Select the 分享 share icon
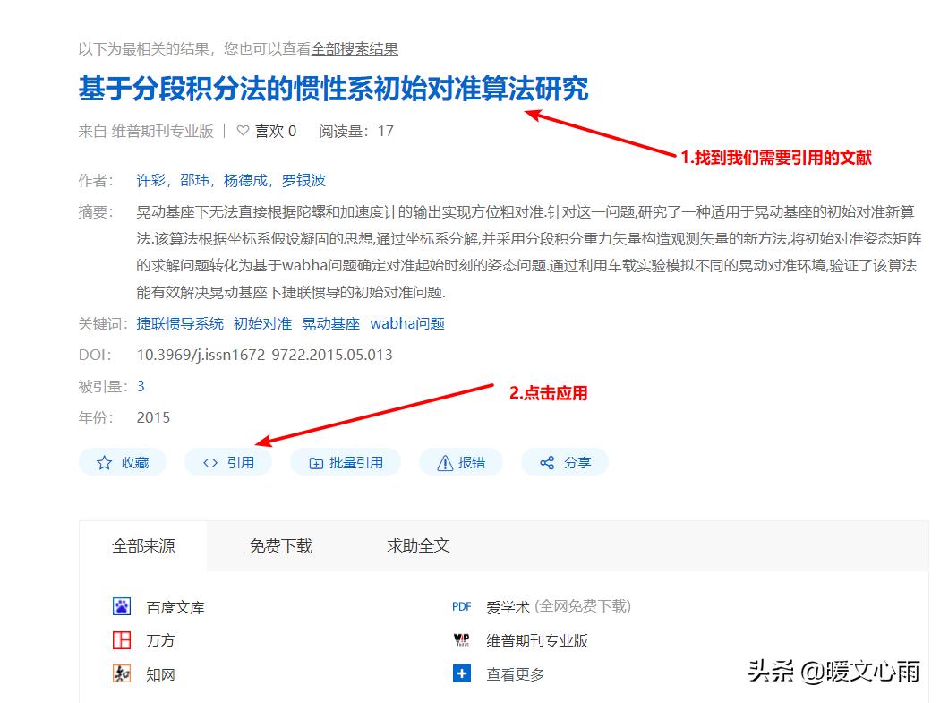Screen dimensions: 940x703 pyautogui.click(x=546, y=462)
